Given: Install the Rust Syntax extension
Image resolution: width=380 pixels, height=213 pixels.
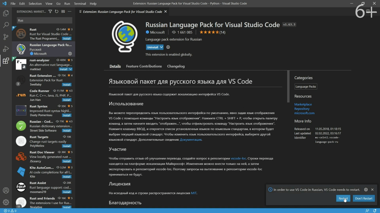Looking at the screenshot, I should pos(67,115).
